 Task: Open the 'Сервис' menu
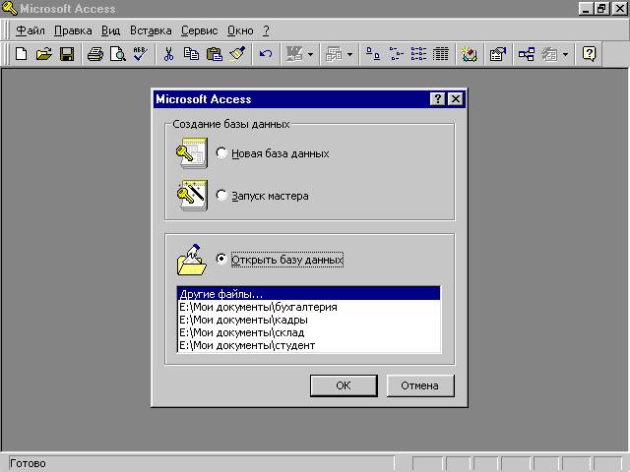pos(200,30)
